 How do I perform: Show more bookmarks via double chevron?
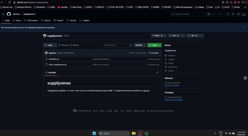tap(246, 7)
